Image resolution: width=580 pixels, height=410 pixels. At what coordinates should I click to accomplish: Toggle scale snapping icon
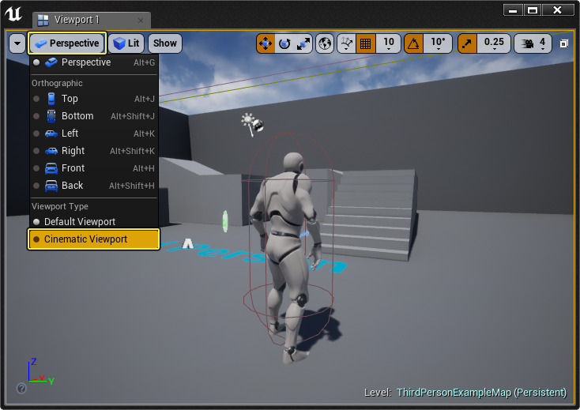[467, 43]
